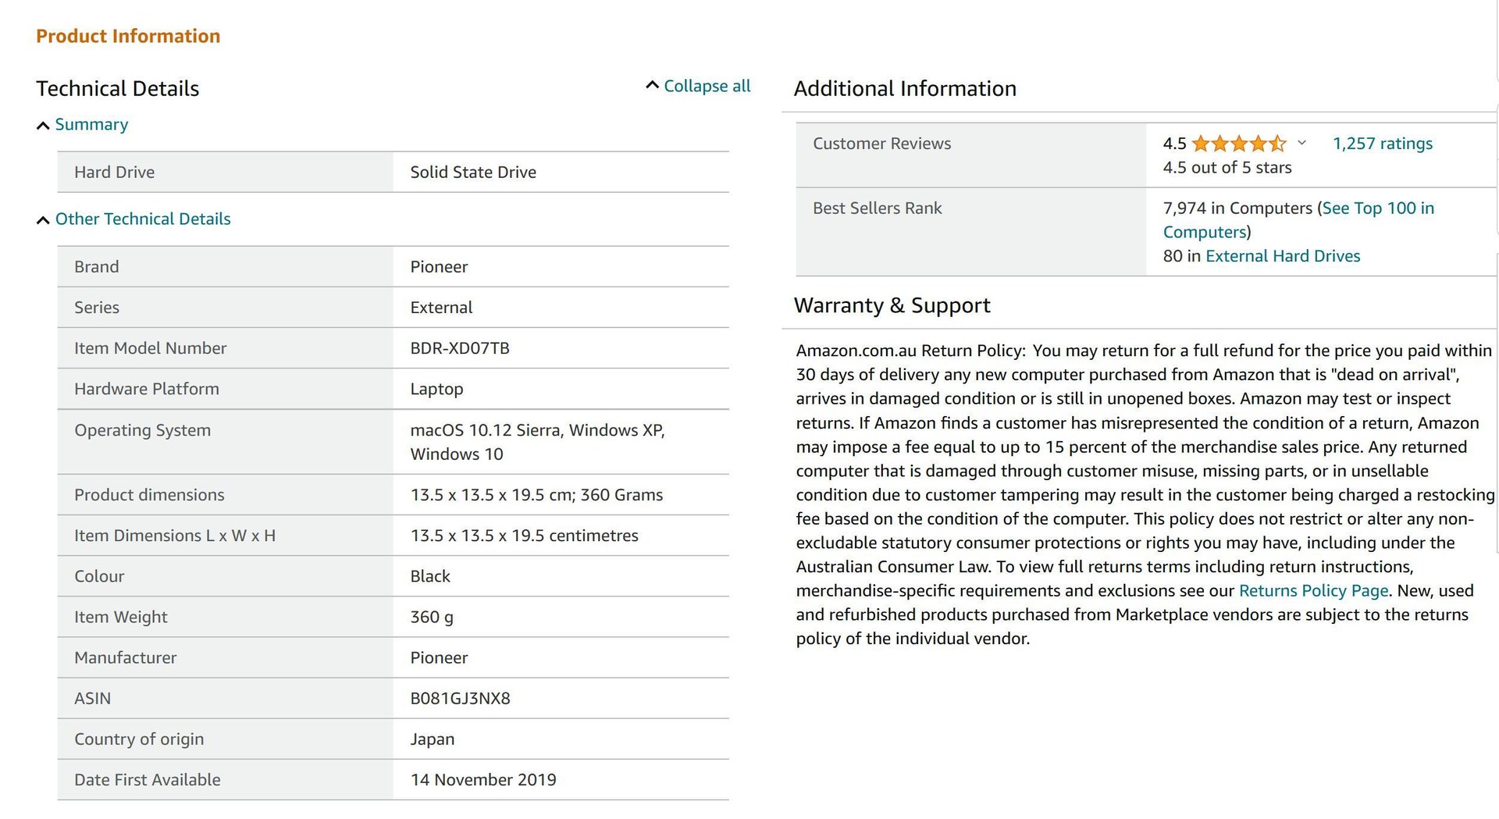Click the 'Hardware Platform' label
1499x819 pixels.
[147, 389]
